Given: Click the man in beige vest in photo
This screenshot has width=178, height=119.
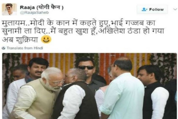Looking at the screenshot, I should [40, 95].
